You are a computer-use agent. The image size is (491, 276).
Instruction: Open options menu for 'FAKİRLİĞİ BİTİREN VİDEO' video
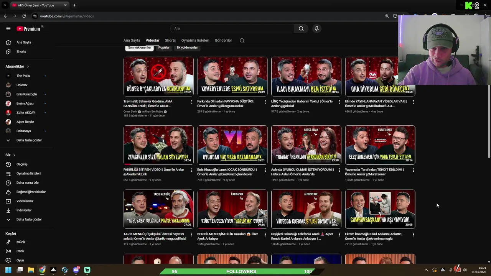tap(192, 170)
